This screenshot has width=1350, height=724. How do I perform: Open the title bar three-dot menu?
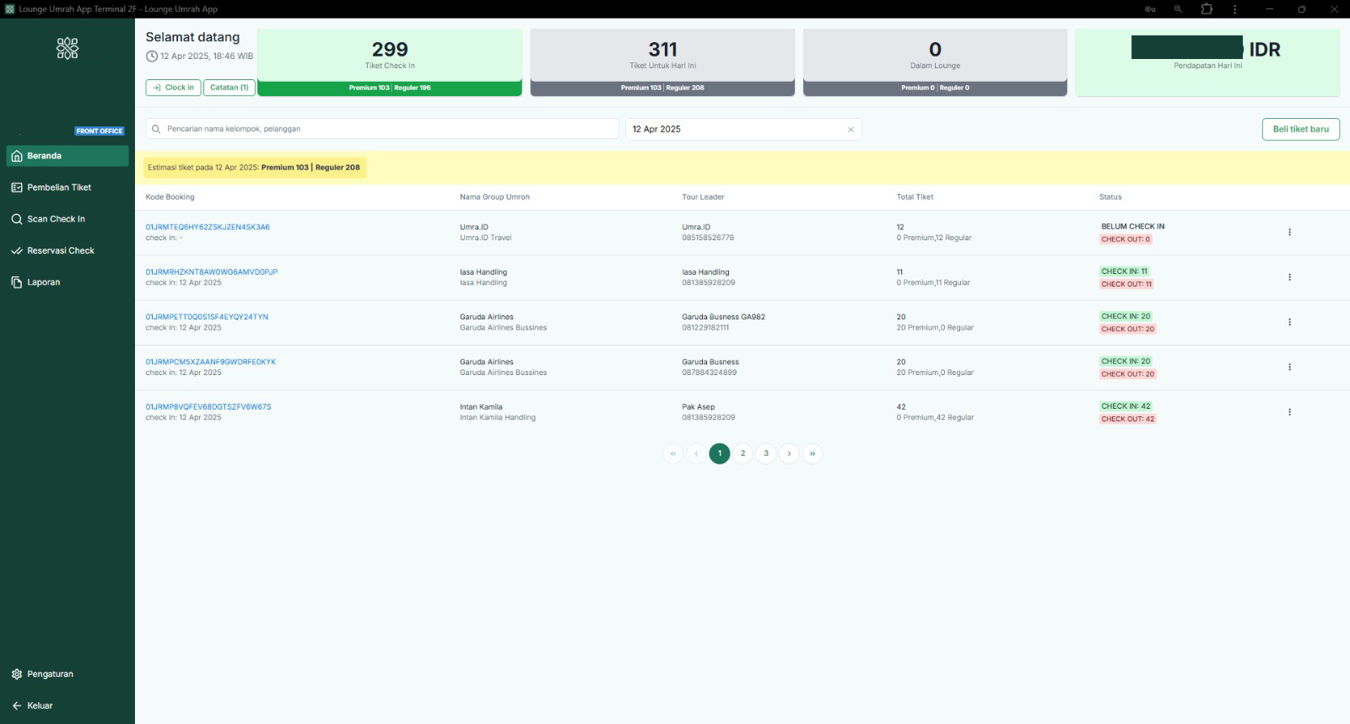click(1234, 9)
